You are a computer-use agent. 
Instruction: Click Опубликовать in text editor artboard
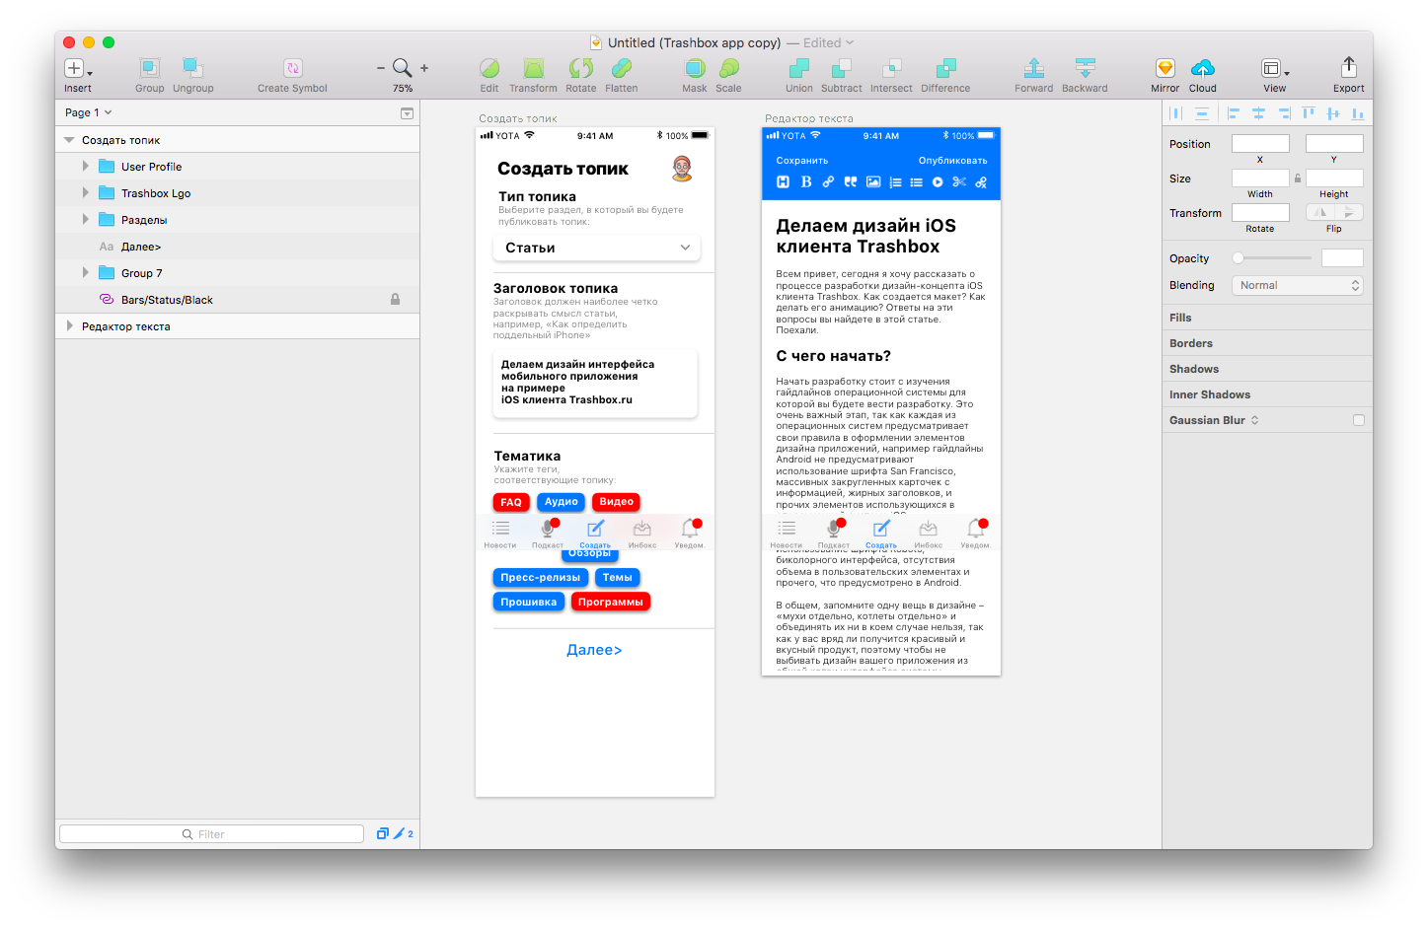(953, 161)
